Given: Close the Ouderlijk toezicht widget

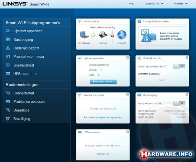Looking at the screenshot, I should tap(187, 57).
